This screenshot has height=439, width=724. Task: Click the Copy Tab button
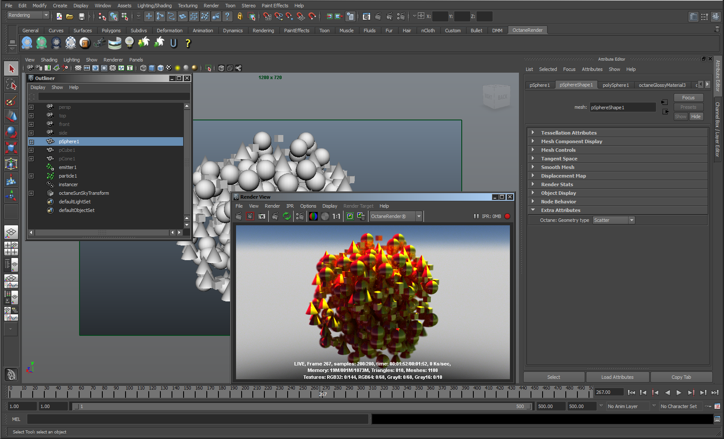(681, 377)
